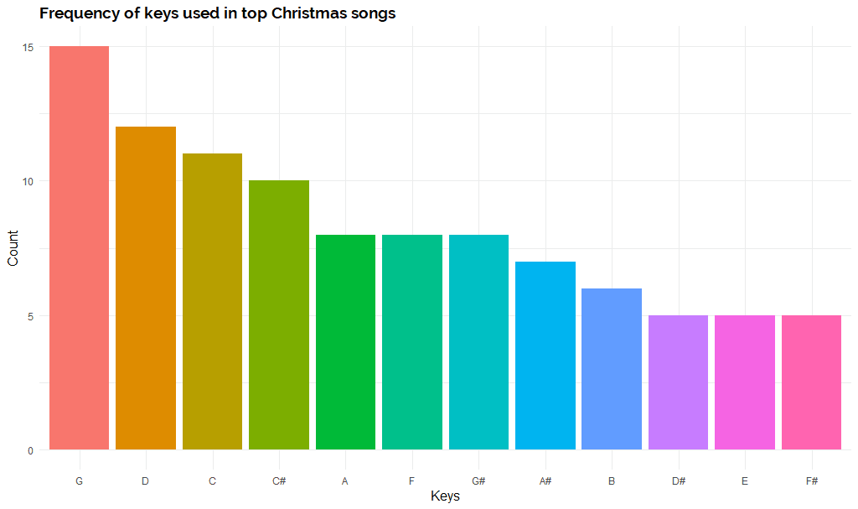Click the bar above the A label
Screen dimensions: 858x509
(x=345, y=342)
